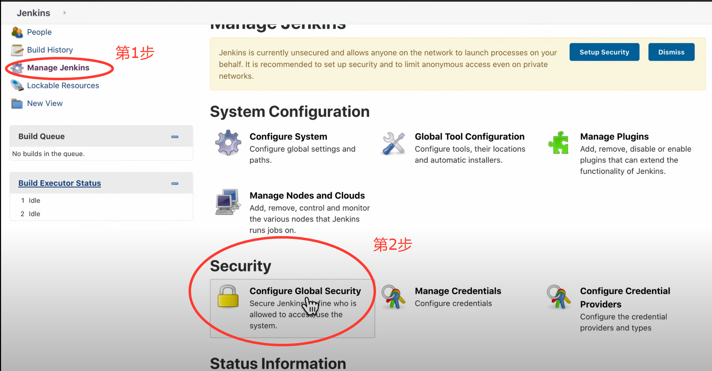
Task: Open the Configure Global Security title
Action: click(305, 291)
